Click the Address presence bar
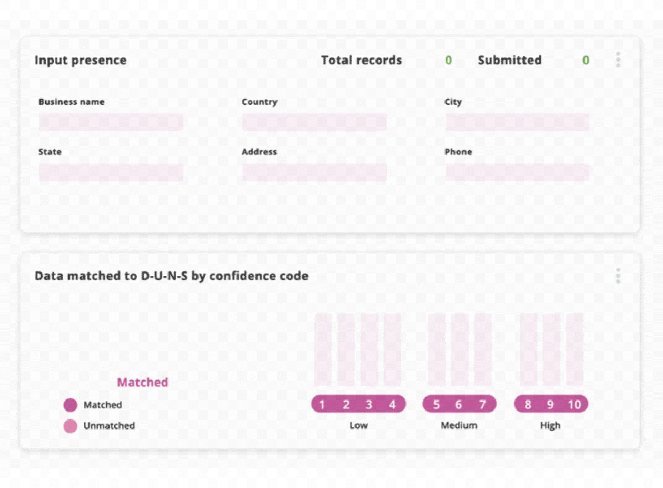 (314, 172)
